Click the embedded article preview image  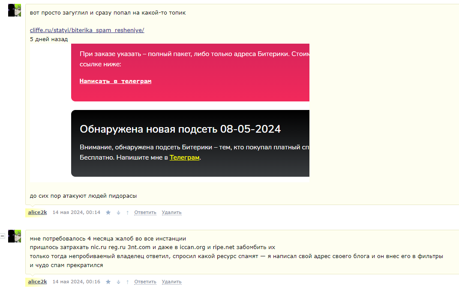(169, 113)
